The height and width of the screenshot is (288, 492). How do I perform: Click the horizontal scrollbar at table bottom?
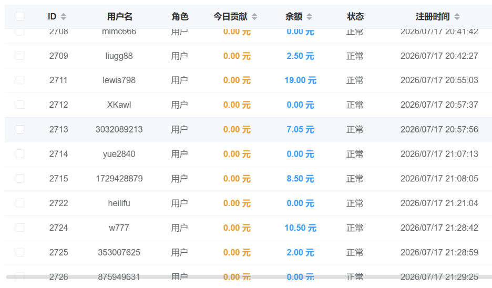click(x=249, y=277)
